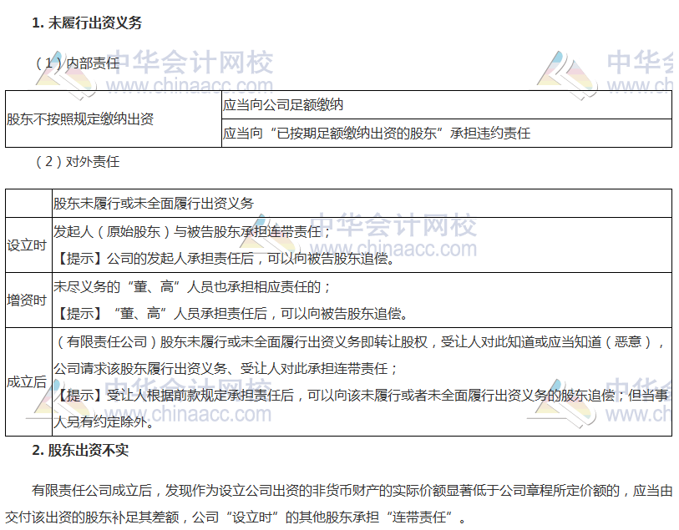Click the line 未尽义务的"董、高"人员也承担相应责任的

pos(192,286)
